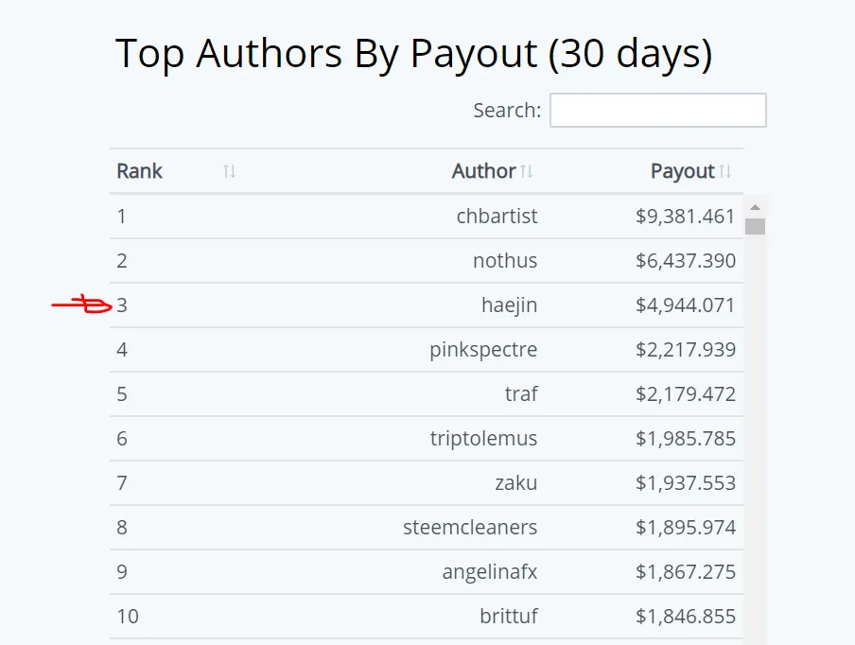Open angelinafx author entry

point(490,572)
